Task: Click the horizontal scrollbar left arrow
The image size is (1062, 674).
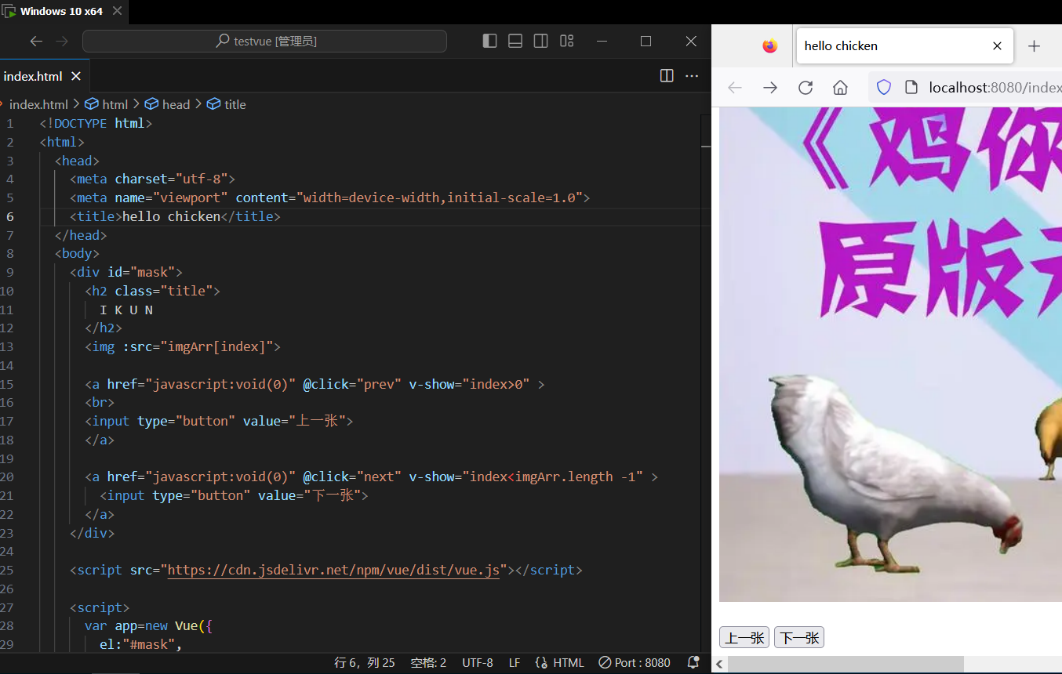Action: coord(719,665)
